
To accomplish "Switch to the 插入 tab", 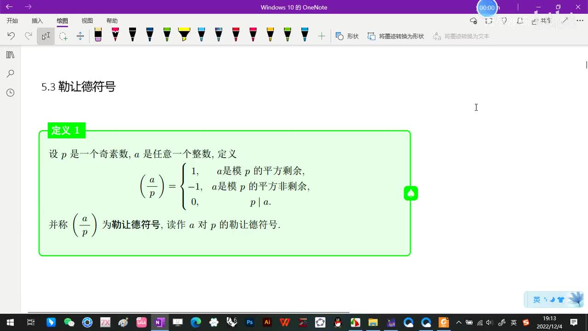I will (37, 21).
